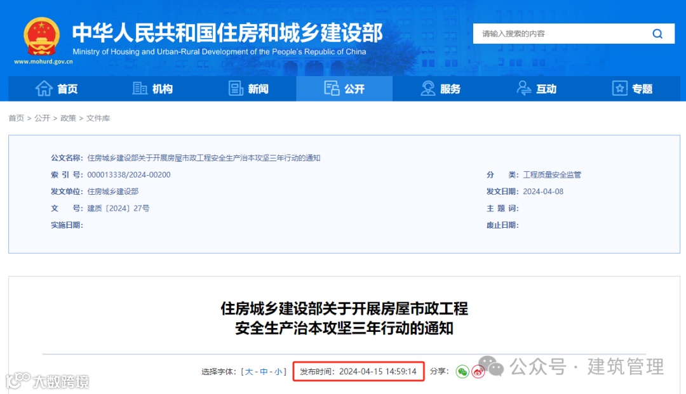Click issue date 2024-04-08
The height and width of the screenshot is (394, 686).
[x=543, y=192]
